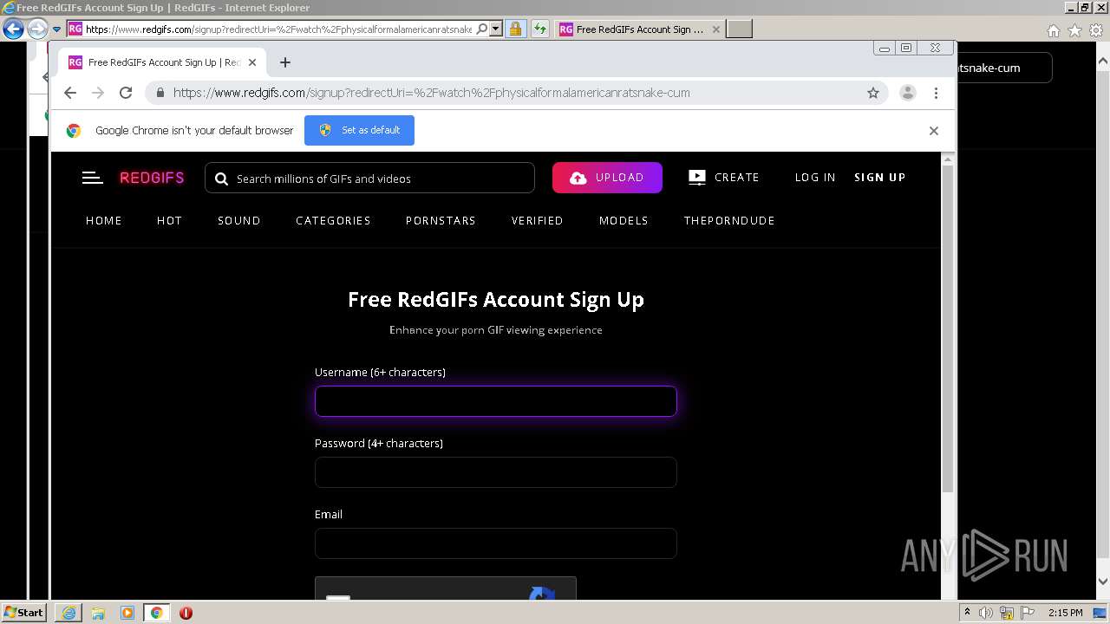The image size is (1110, 624).
Task: Click the taskbar clock showing 2:15 PM
Action: 1065,613
